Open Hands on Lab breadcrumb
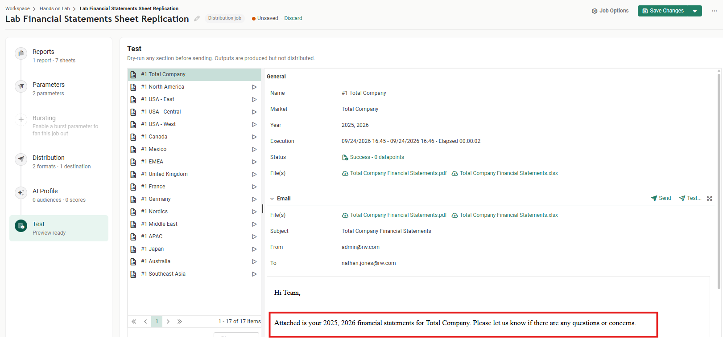The image size is (723, 338). 54,8
